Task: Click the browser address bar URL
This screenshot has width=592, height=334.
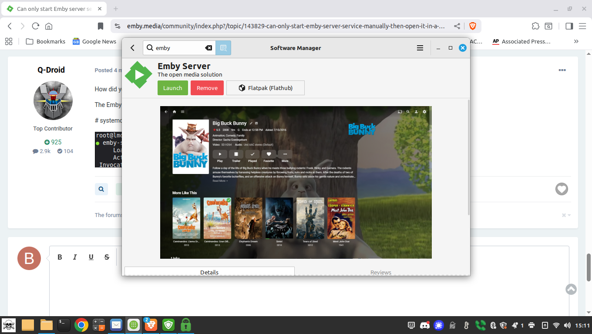Action: [286, 26]
